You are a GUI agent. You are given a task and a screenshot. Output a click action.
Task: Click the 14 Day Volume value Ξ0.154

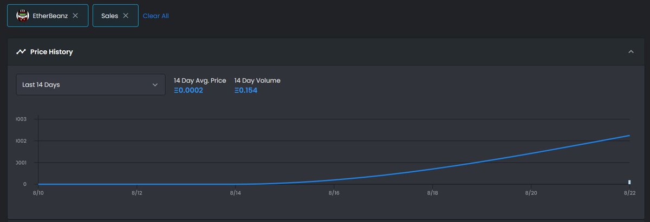tap(246, 90)
